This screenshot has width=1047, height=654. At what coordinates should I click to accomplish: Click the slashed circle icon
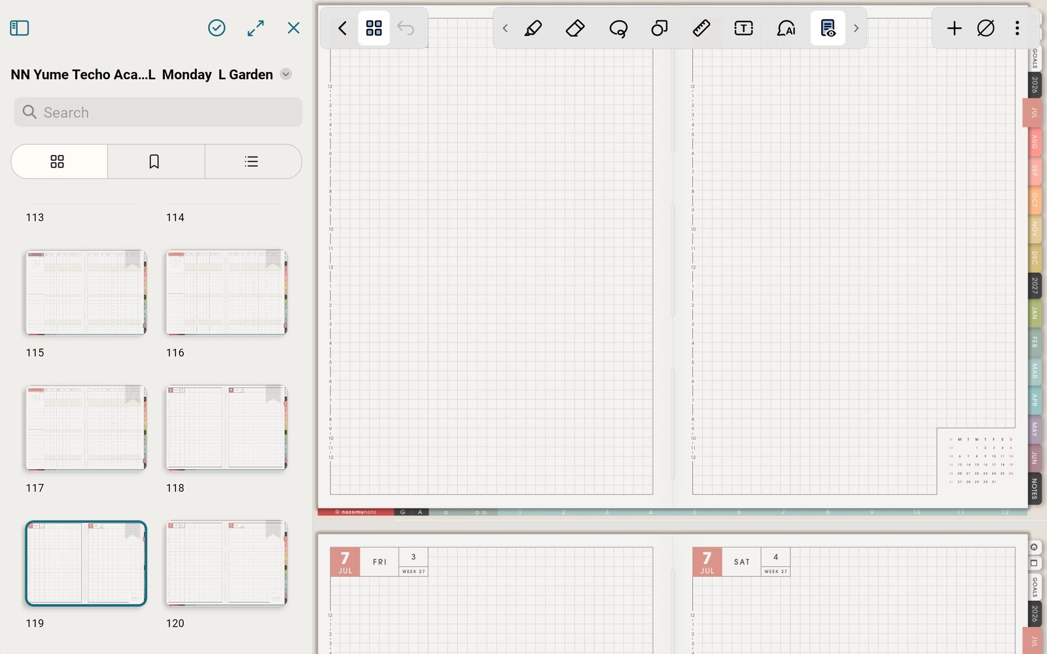(x=985, y=28)
